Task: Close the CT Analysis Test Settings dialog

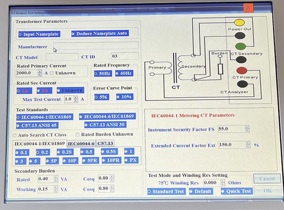Action: point(248,8)
